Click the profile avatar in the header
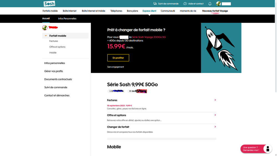Screen dimensions: 277x156 tap(218, 4)
